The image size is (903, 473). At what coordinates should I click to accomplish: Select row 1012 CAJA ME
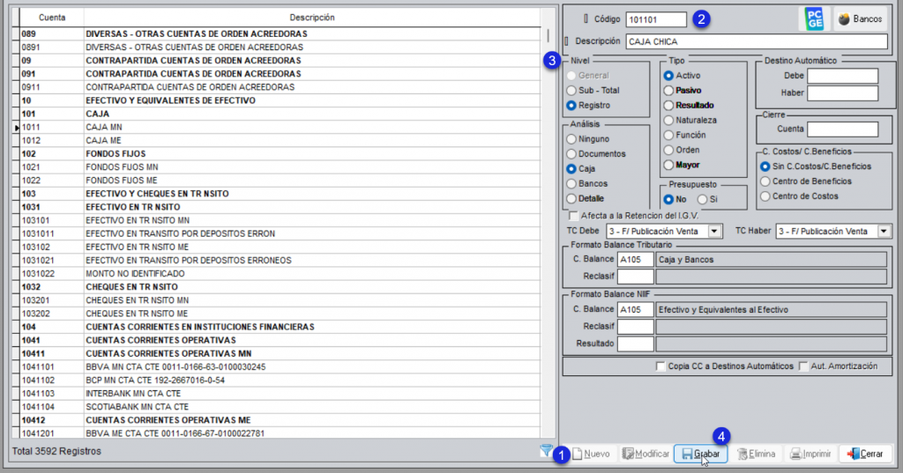pyautogui.click(x=280, y=140)
